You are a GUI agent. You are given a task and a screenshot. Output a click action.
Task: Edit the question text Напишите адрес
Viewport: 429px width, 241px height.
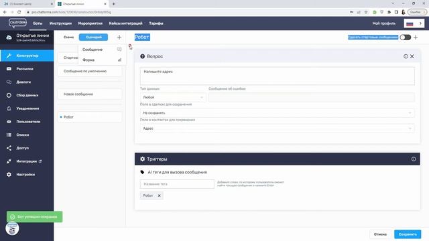[277, 76]
